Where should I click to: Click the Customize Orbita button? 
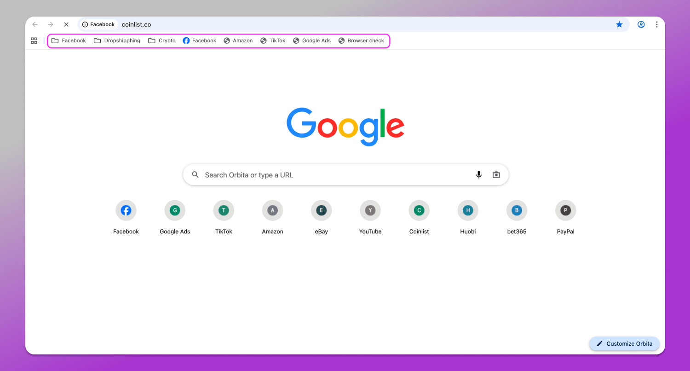624,344
